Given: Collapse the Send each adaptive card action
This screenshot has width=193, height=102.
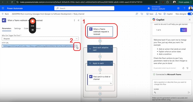Looking at the screenshot, I should click(x=111, y=47).
